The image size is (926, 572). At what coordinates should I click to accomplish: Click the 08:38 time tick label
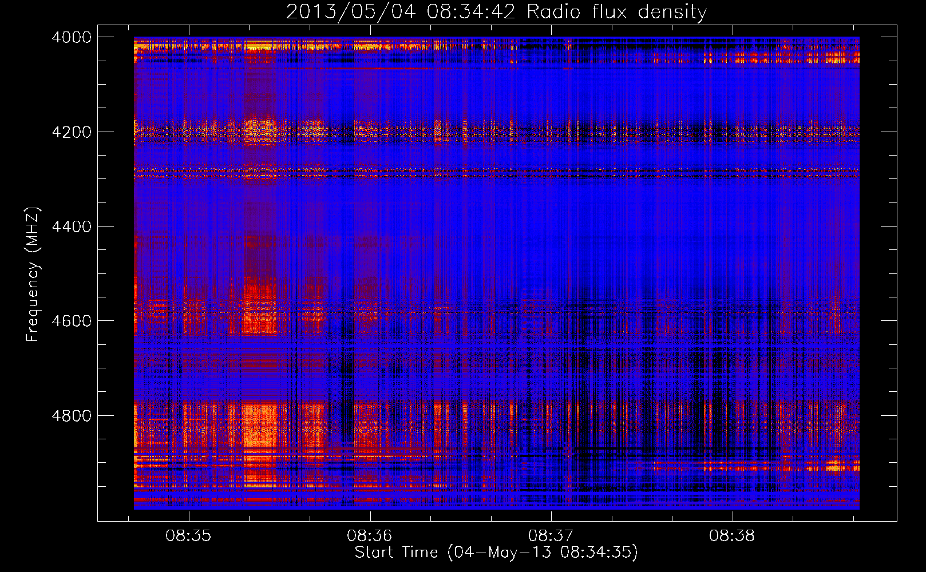(732, 535)
